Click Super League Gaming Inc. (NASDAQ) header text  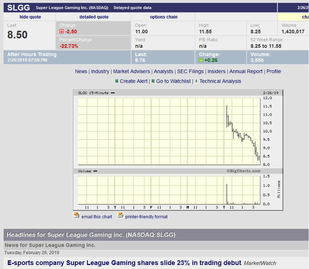[72, 7]
